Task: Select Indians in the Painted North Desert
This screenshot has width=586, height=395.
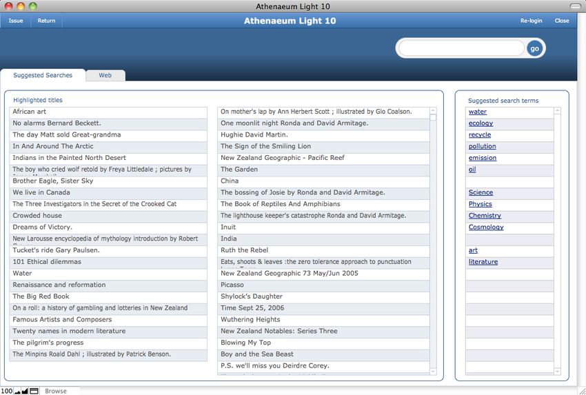Action: [x=108, y=158]
